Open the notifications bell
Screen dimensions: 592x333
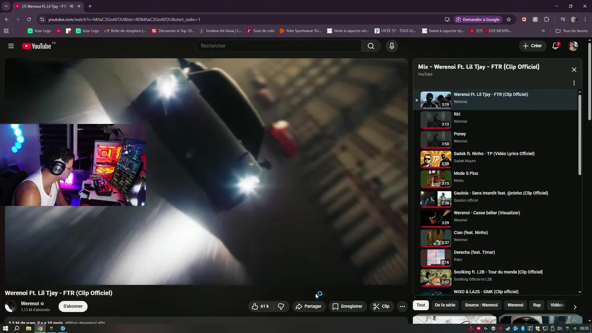tap(555, 46)
